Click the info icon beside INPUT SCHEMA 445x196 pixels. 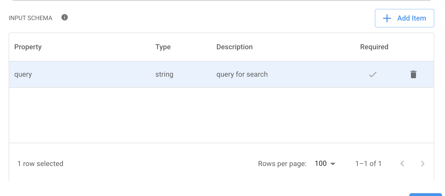65,17
